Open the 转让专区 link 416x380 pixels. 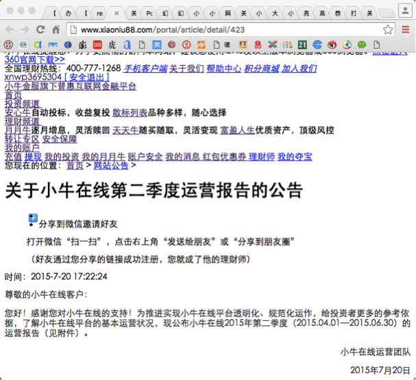point(22,139)
